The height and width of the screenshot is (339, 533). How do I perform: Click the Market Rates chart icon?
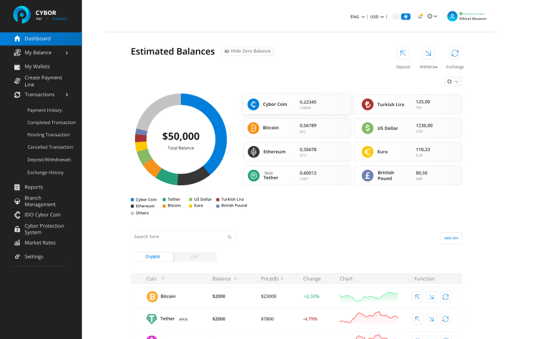[17, 243]
